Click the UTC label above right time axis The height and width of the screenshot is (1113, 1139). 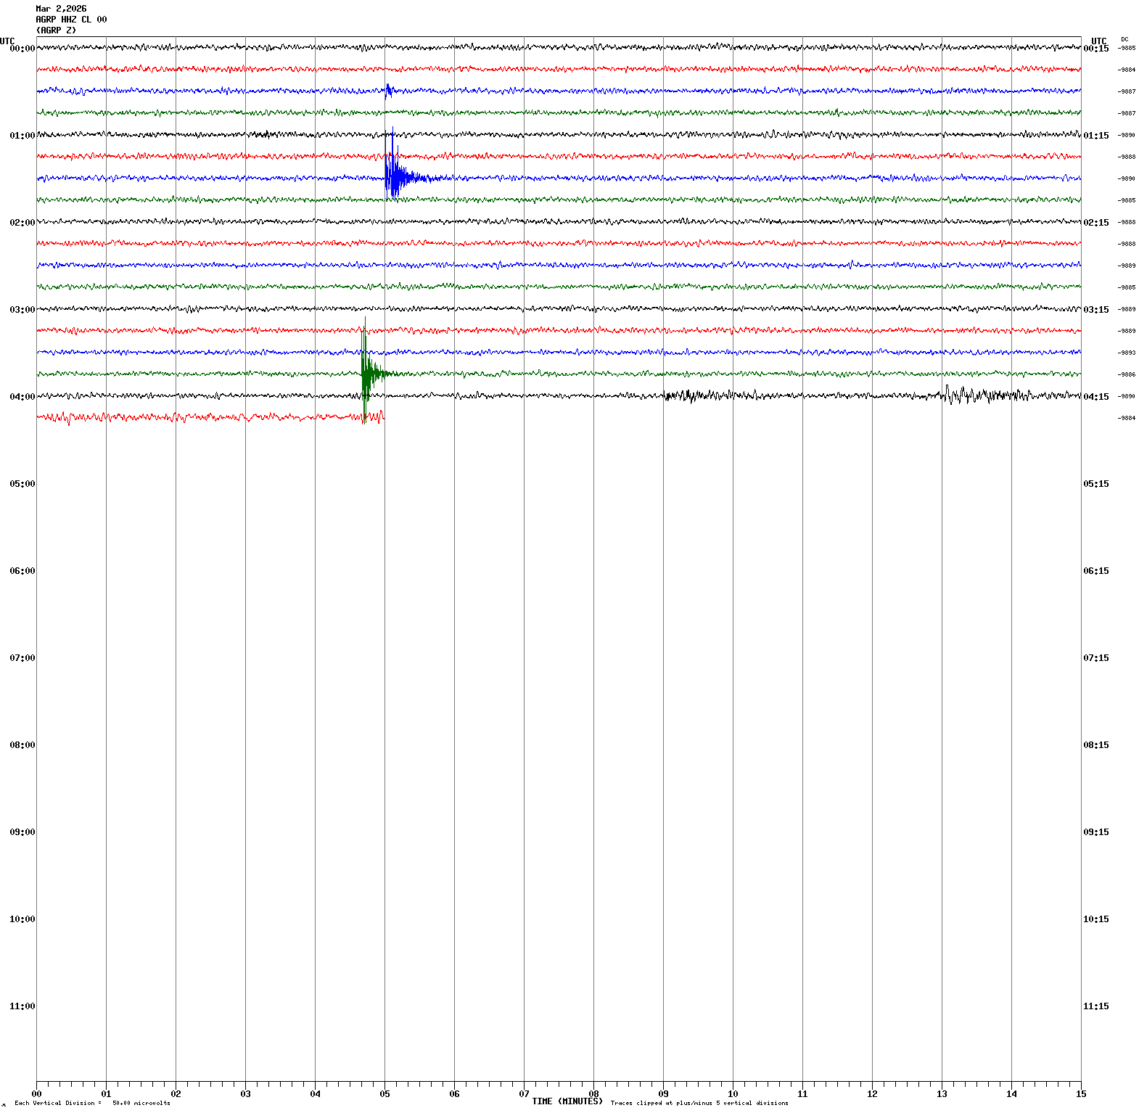pyautogui.click(x=1098, y=41)
